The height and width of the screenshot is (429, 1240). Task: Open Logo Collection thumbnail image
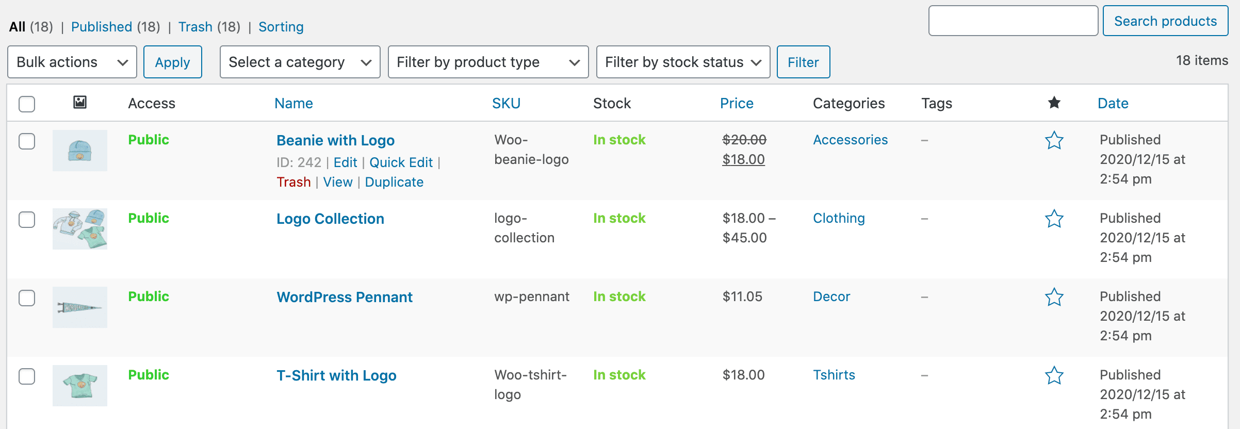pos(80,229)
